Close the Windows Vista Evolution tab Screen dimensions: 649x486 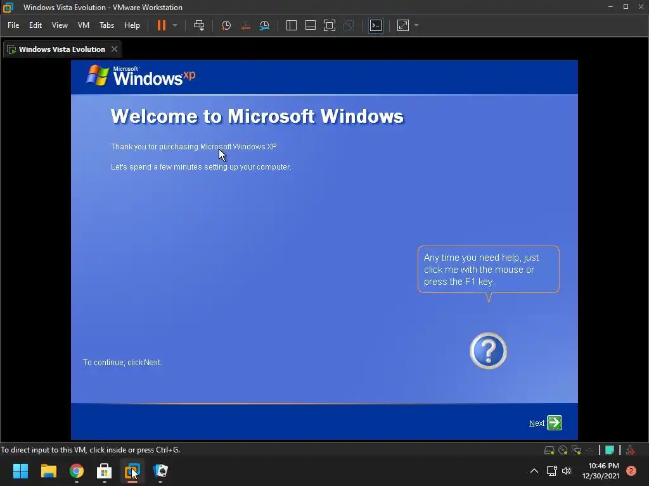pyautogui.click(x=114, y=49)
